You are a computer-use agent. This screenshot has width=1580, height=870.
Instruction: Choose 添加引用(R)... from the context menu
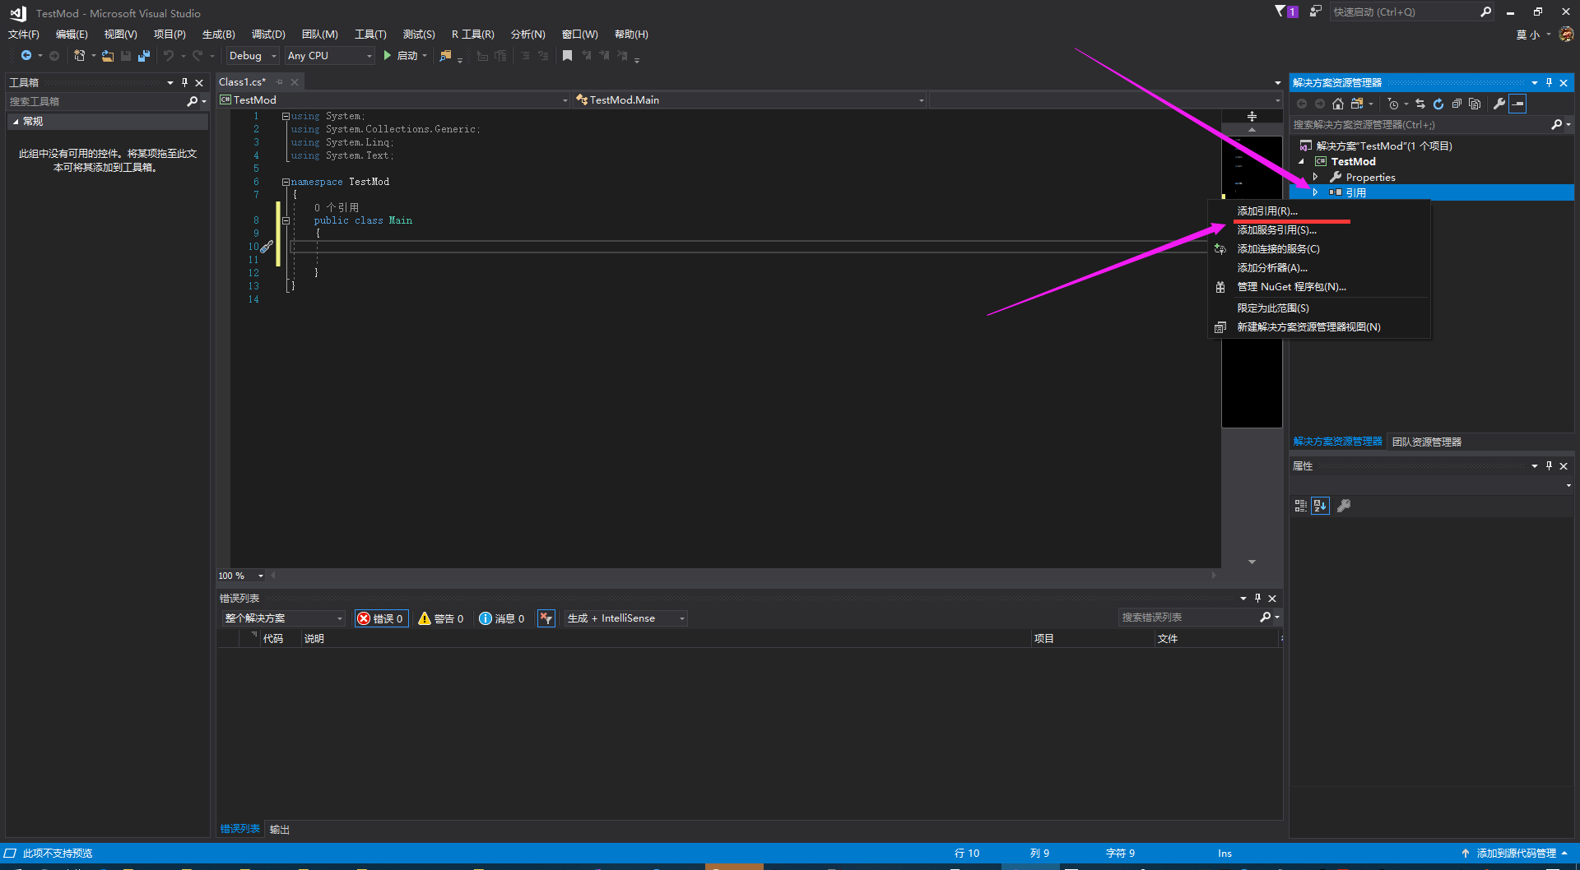(1267, 211)
